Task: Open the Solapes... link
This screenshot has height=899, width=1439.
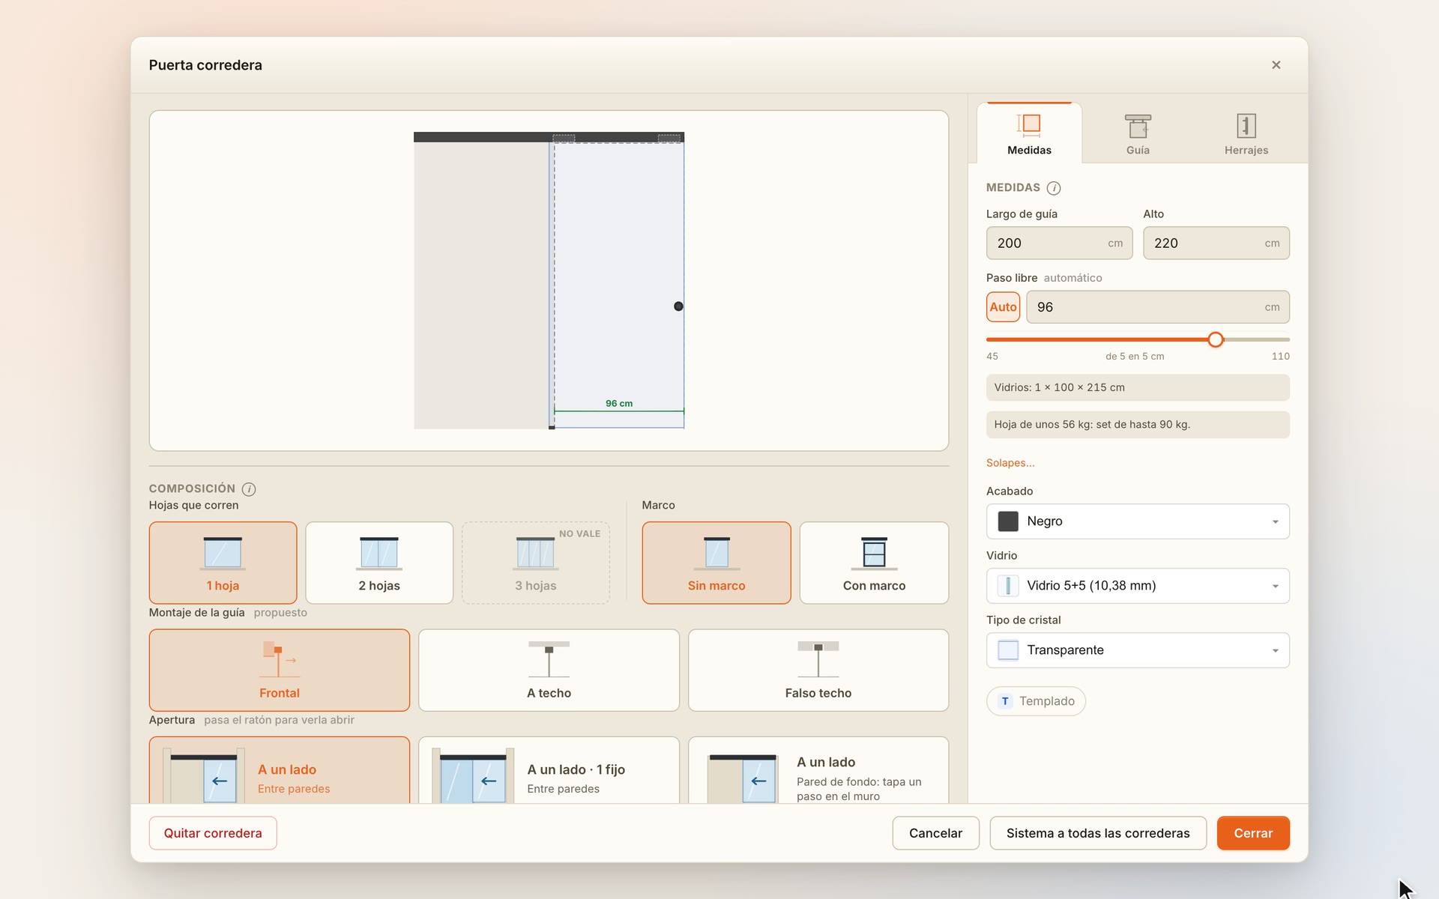Action: click(1010, 463)
